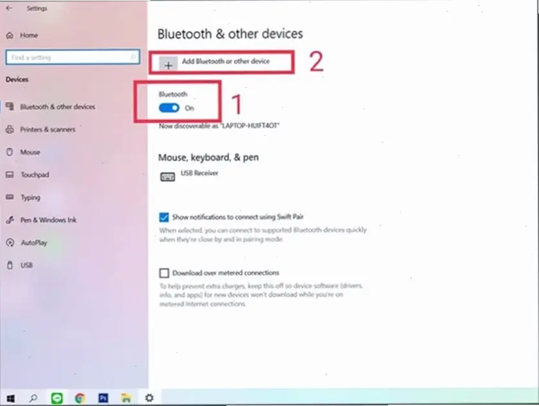
Task: Open the Touchpad settings page
Action: tap(35, 174)
